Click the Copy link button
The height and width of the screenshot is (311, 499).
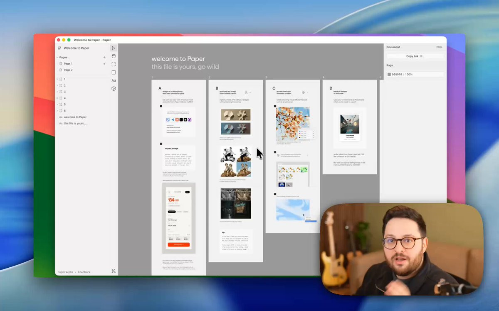(415, 56)
